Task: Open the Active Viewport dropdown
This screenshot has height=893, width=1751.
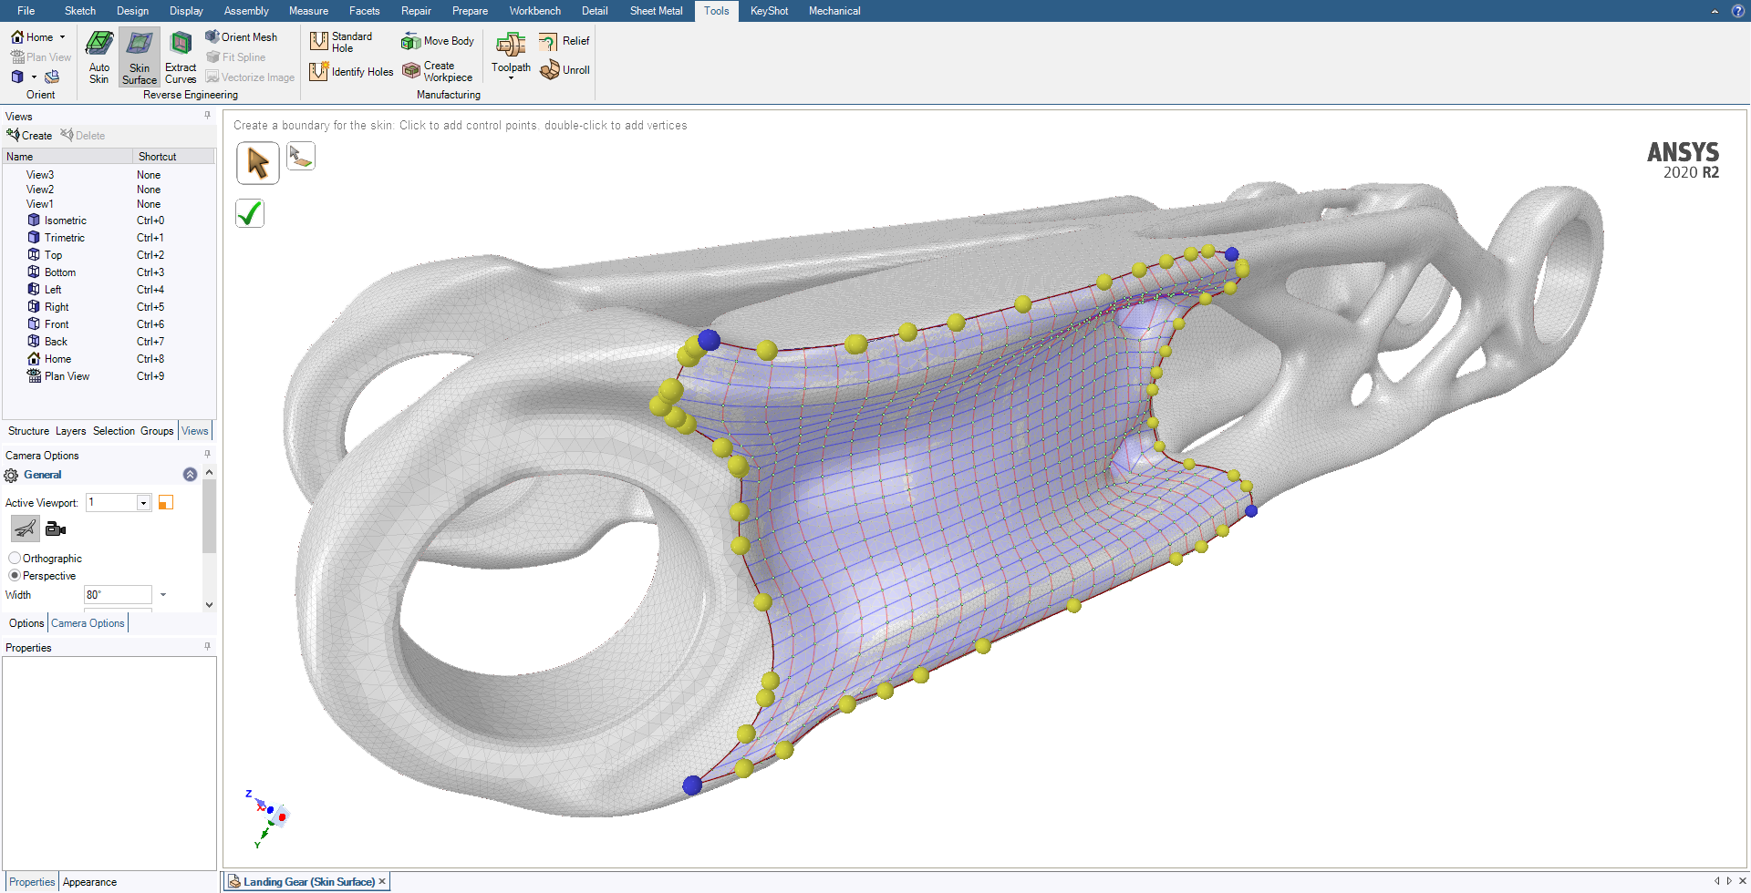Action: tap(143, 503)
